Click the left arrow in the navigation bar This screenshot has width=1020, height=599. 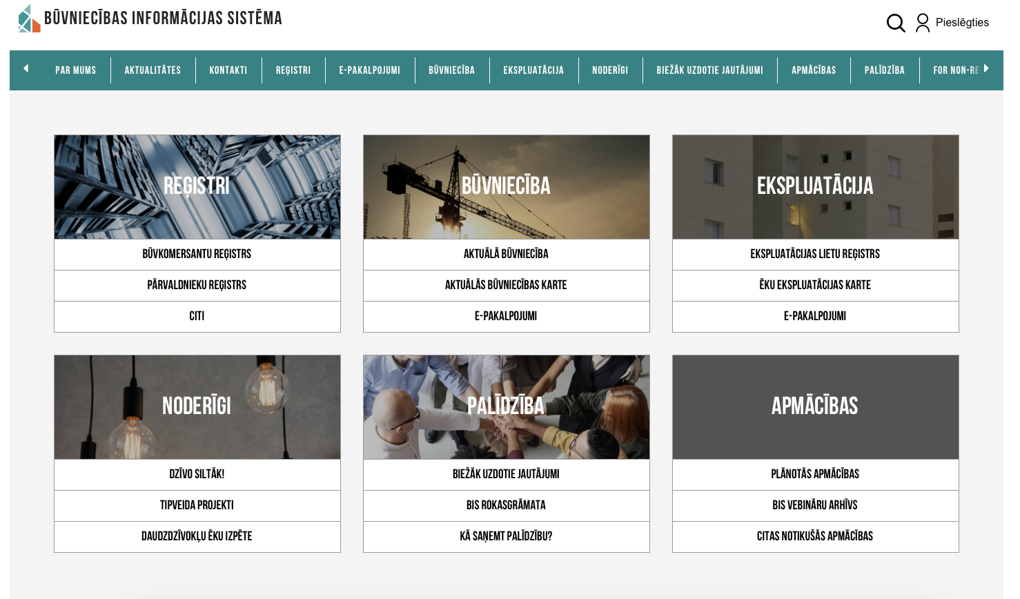click(26, 68)
